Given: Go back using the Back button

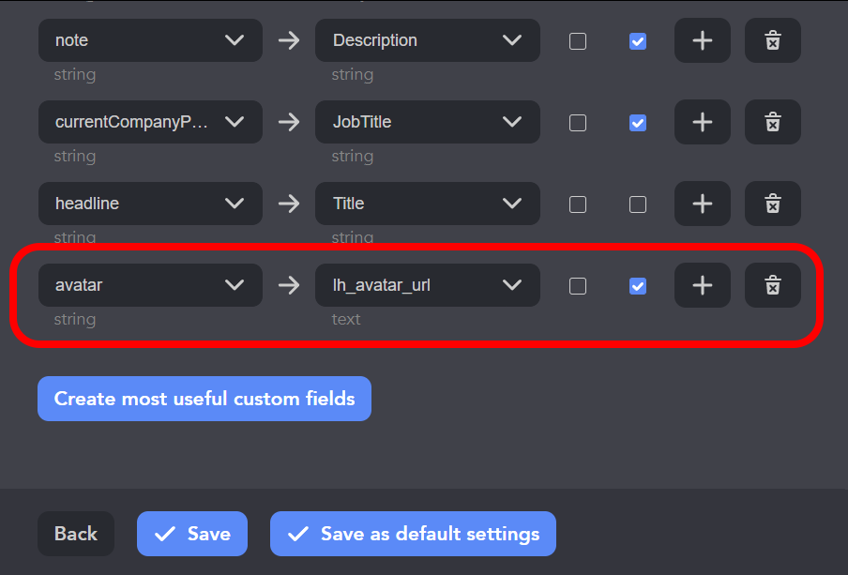Looking at the screenshot, I should point(76,534).
